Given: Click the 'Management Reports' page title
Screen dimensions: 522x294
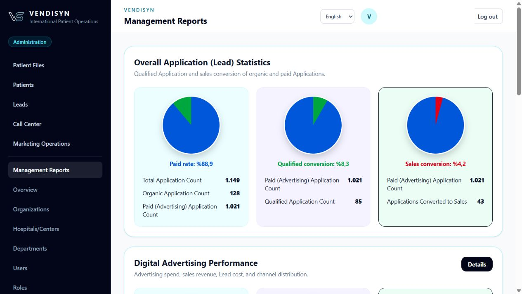Looking at the screenshot, I should tap(165, 21).
